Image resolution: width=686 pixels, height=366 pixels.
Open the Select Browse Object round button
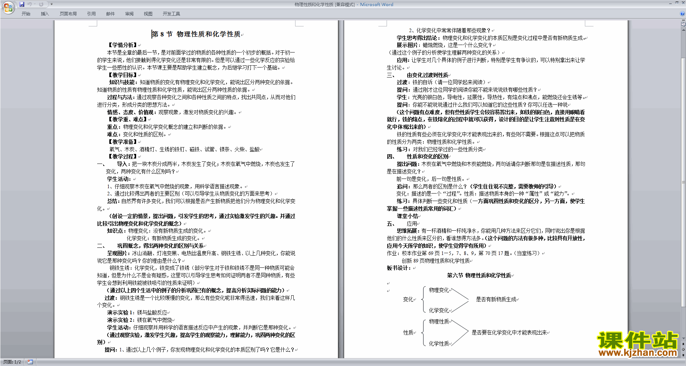[x=683, y=350]
